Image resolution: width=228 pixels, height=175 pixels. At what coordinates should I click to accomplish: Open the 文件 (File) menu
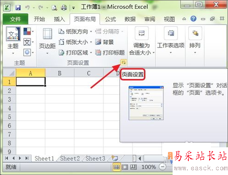(x=15, y=19)
